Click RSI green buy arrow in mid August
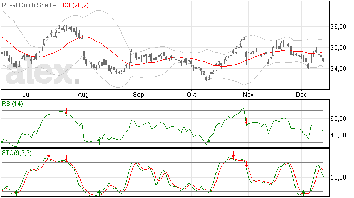 click(x=99, y=141)
